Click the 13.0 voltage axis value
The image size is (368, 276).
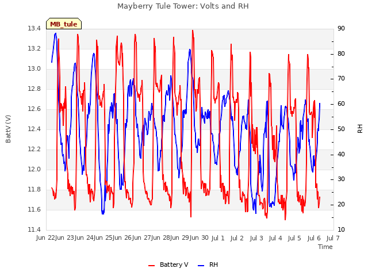click(x=34, y=69)
